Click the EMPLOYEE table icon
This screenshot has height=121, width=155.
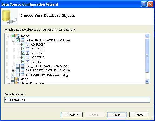22,75
